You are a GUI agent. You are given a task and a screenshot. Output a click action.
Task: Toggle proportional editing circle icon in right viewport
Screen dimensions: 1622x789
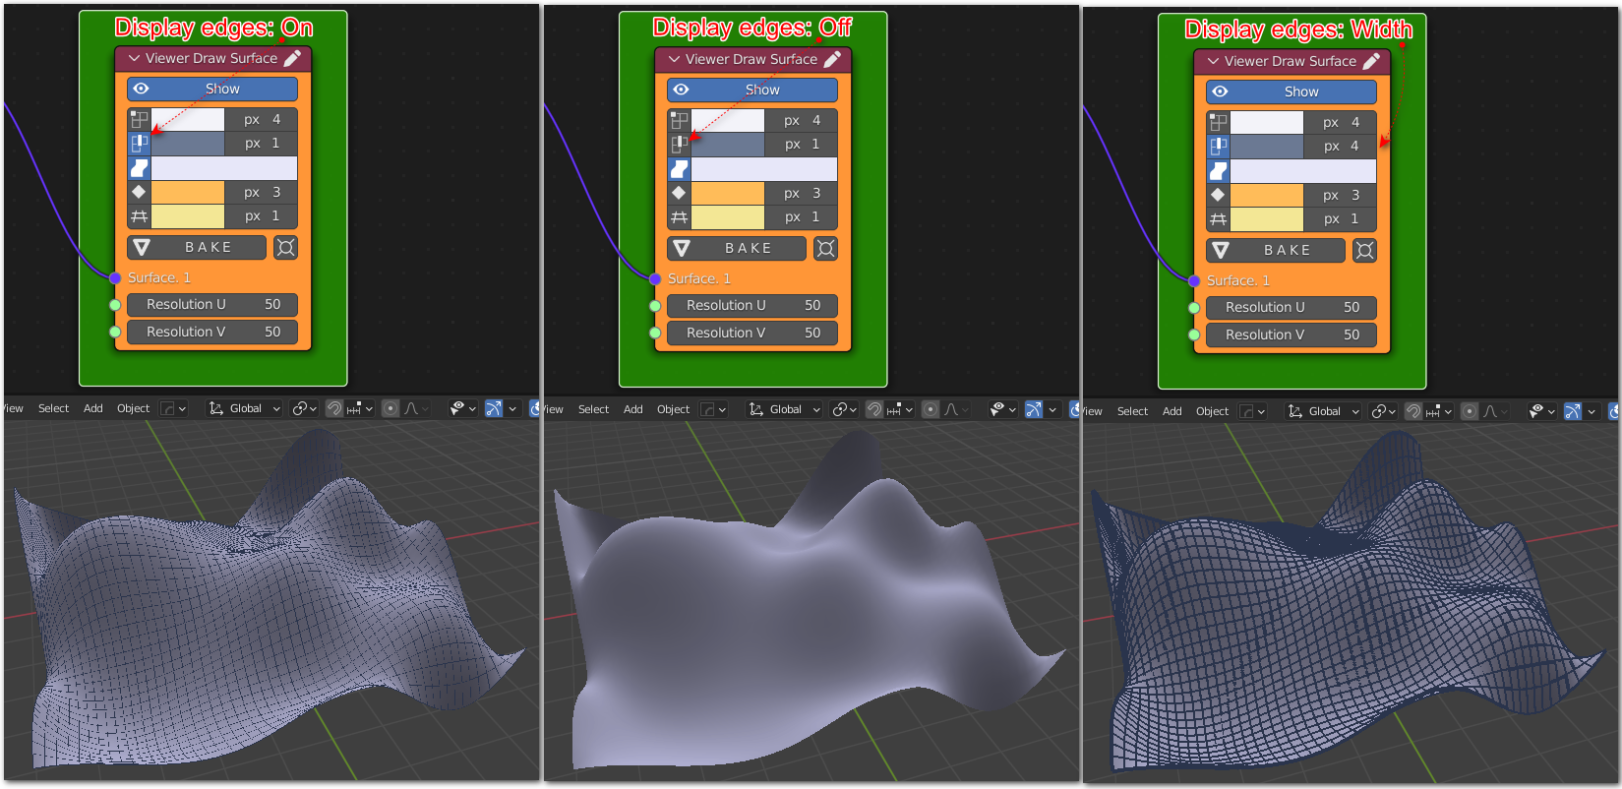coord(1469,411)
